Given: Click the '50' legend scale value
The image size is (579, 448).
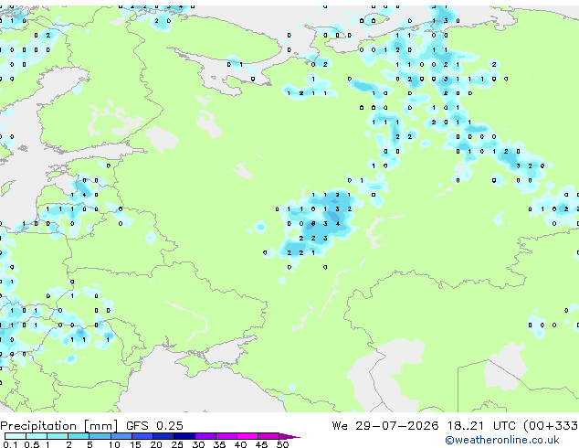Looking at the screenshot, I should 282,444.
